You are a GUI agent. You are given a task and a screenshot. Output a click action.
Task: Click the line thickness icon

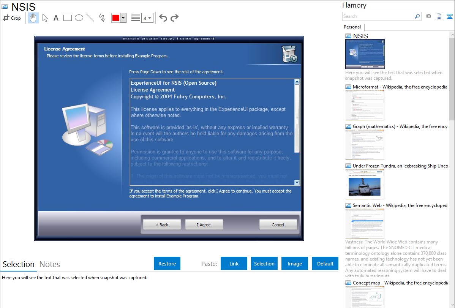tap(136, 18)
